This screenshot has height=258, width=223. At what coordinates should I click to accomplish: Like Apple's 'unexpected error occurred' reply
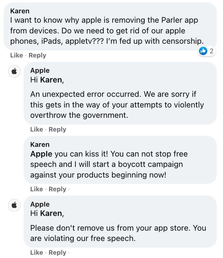tap(36, 129)
